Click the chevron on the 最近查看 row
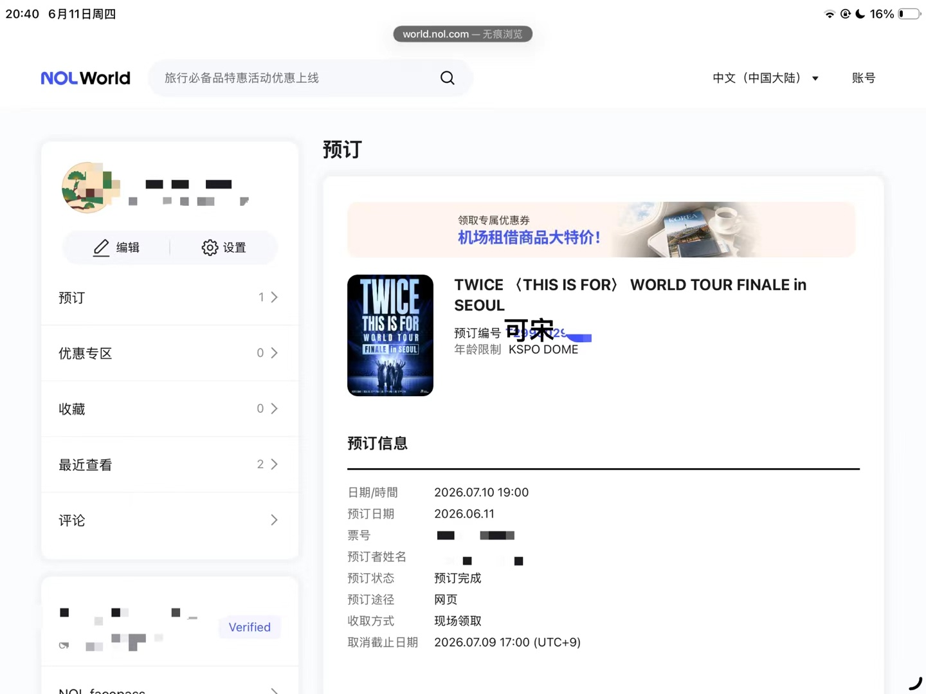The width and height of the screenshot is (926, 694). point(274,464)
